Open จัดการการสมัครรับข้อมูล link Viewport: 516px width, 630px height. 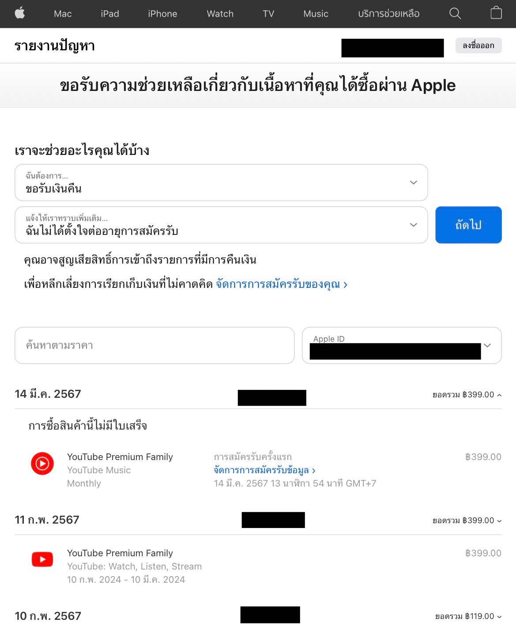point(264,470)
